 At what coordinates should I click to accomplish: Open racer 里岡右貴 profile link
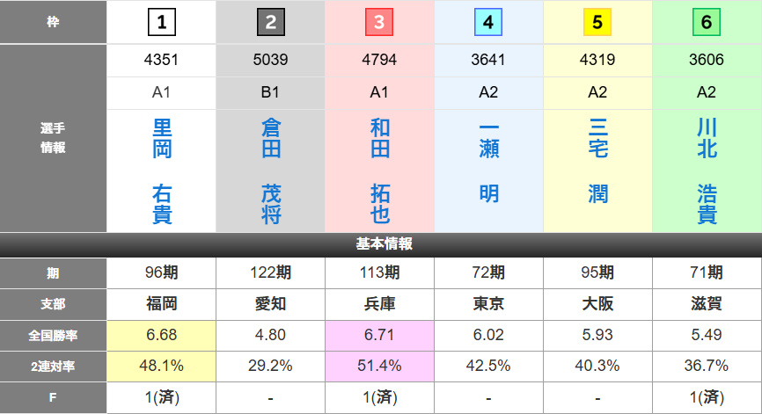click(162, 171)
